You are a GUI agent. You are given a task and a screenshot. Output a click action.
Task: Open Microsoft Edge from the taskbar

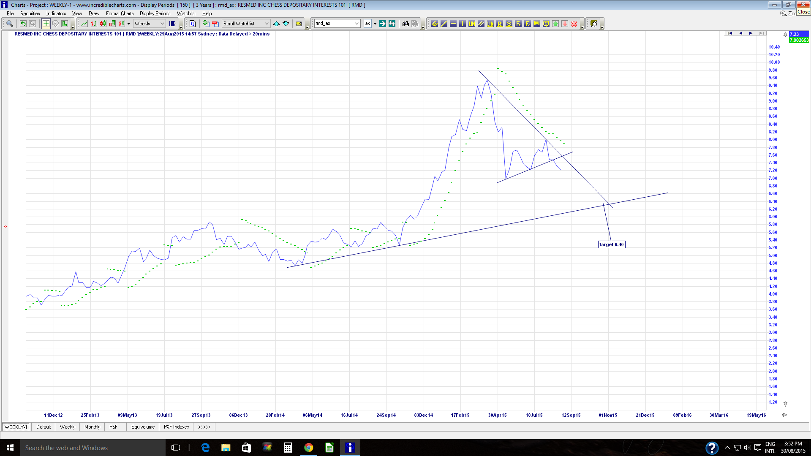(205, 448)
